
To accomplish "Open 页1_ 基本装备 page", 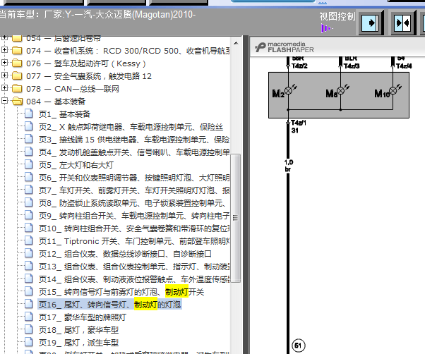I will (x=64, y=114).
